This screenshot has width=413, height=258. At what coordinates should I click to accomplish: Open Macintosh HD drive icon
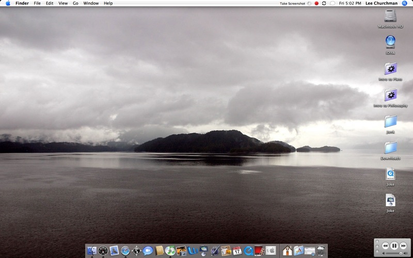[x=390, y=17]
